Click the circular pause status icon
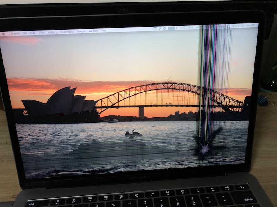Screen dimensions: 277x207 pyautogui.click(x=164, y=28)
